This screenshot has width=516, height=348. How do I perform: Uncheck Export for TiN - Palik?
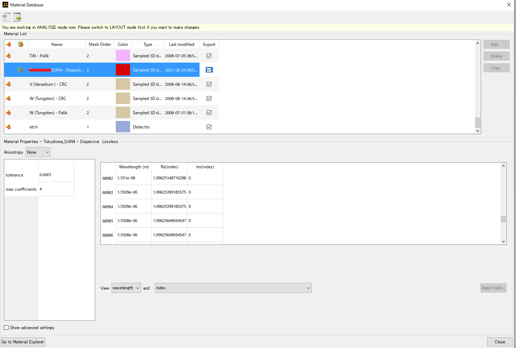click(x=209, y=56)
